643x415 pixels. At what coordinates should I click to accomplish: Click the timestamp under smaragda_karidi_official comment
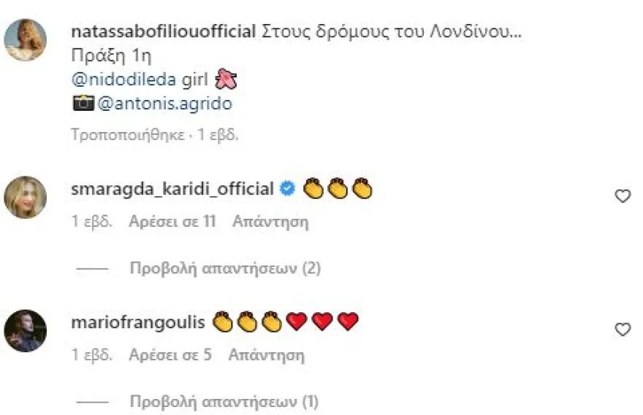(92, 222)
